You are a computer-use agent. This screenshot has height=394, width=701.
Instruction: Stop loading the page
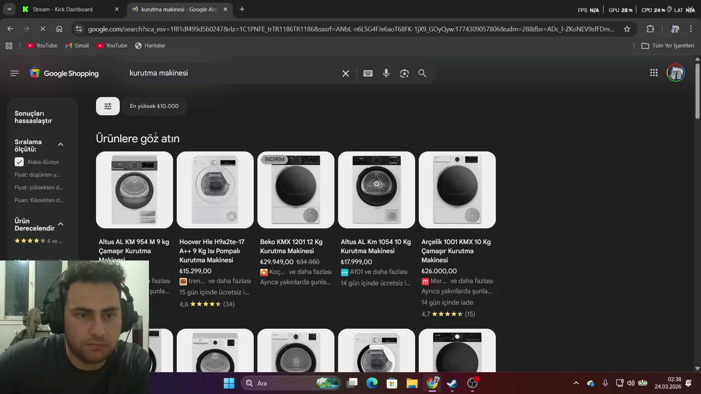point(43,29)
